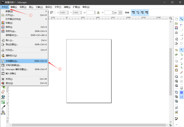Select the Eraser tool in the toolbox
The width and height of the screenshot is (184, 127).
click(x=3, y=92)
